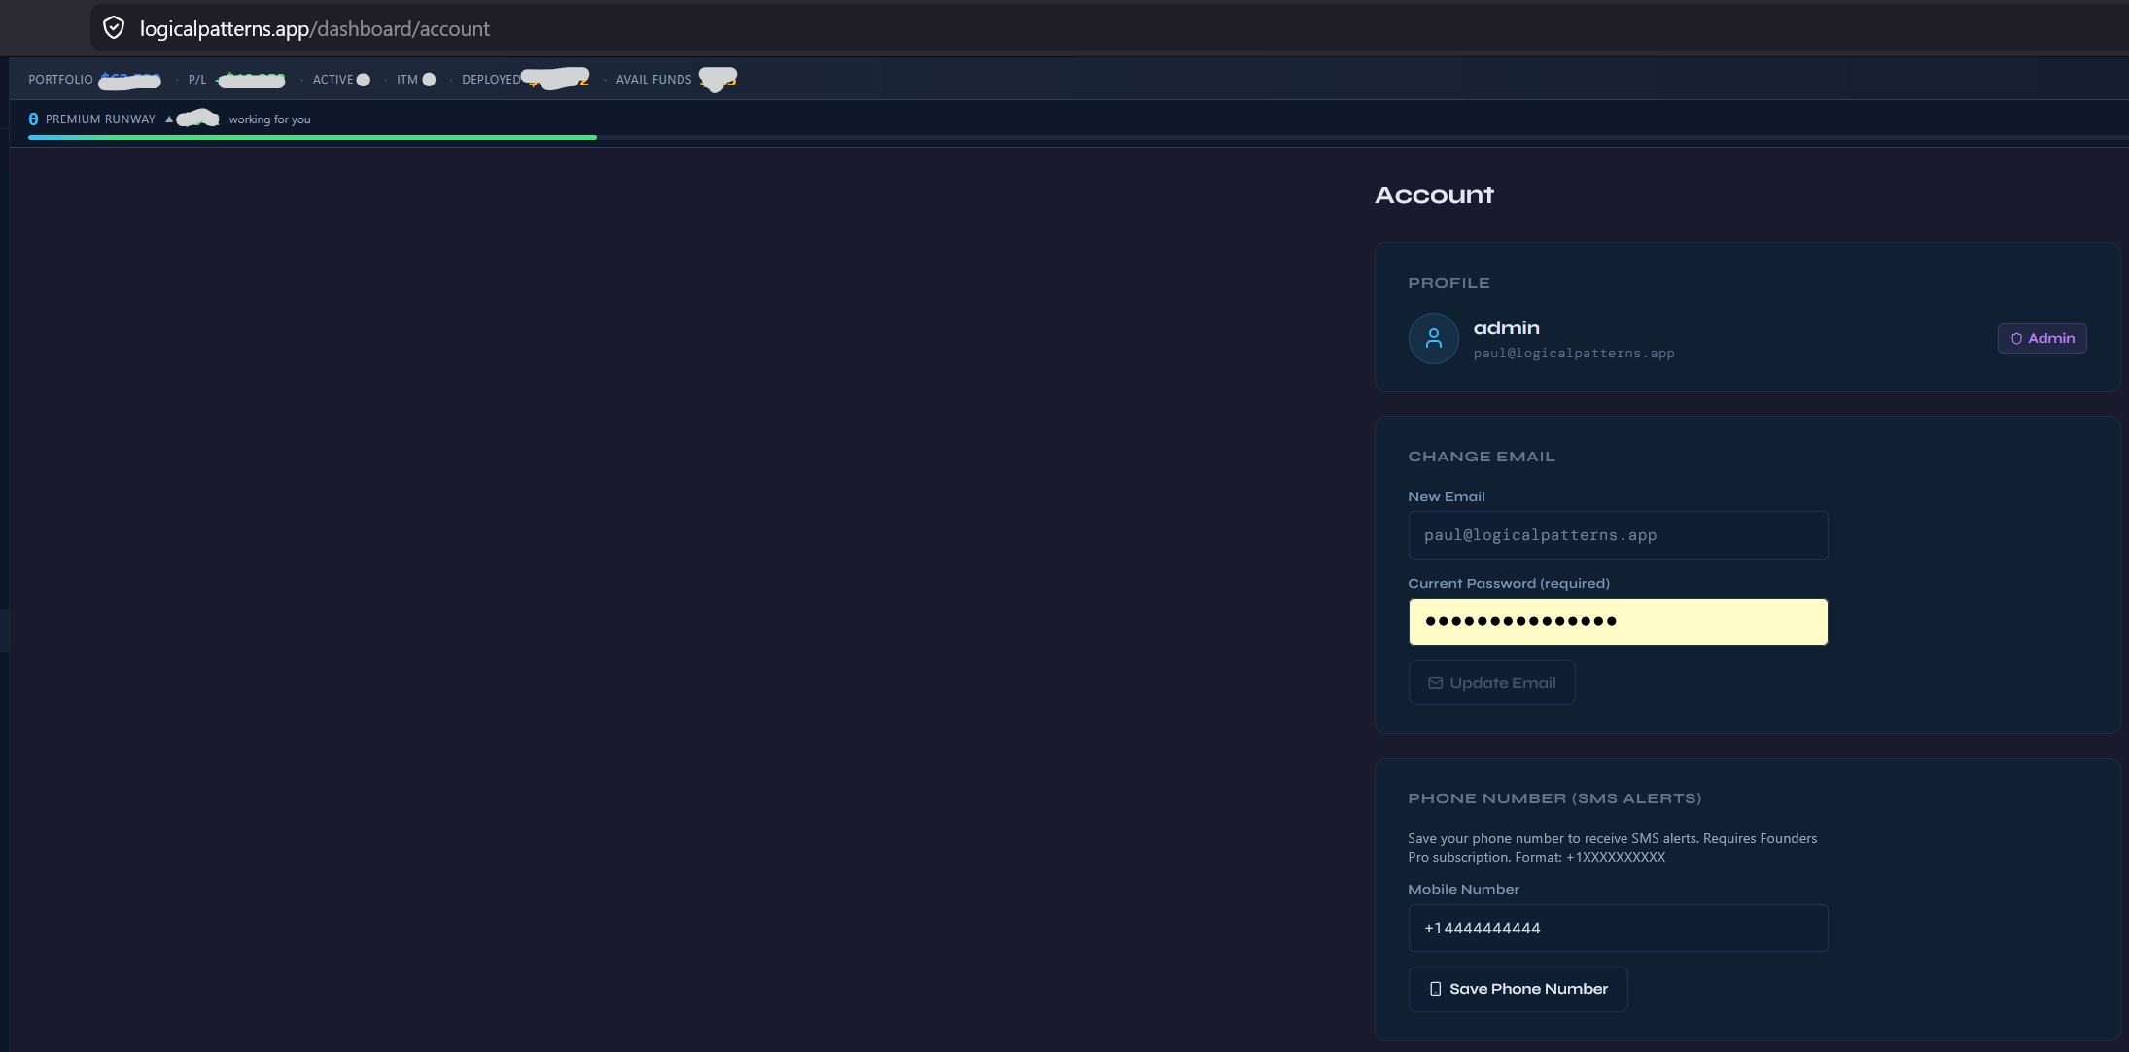Click the New Email input field
This screenshot has height=1052, width=2129.
(x=1618, y=535)
